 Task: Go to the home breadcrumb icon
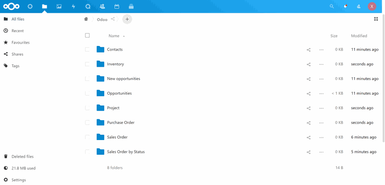click(x=86, y=19)
